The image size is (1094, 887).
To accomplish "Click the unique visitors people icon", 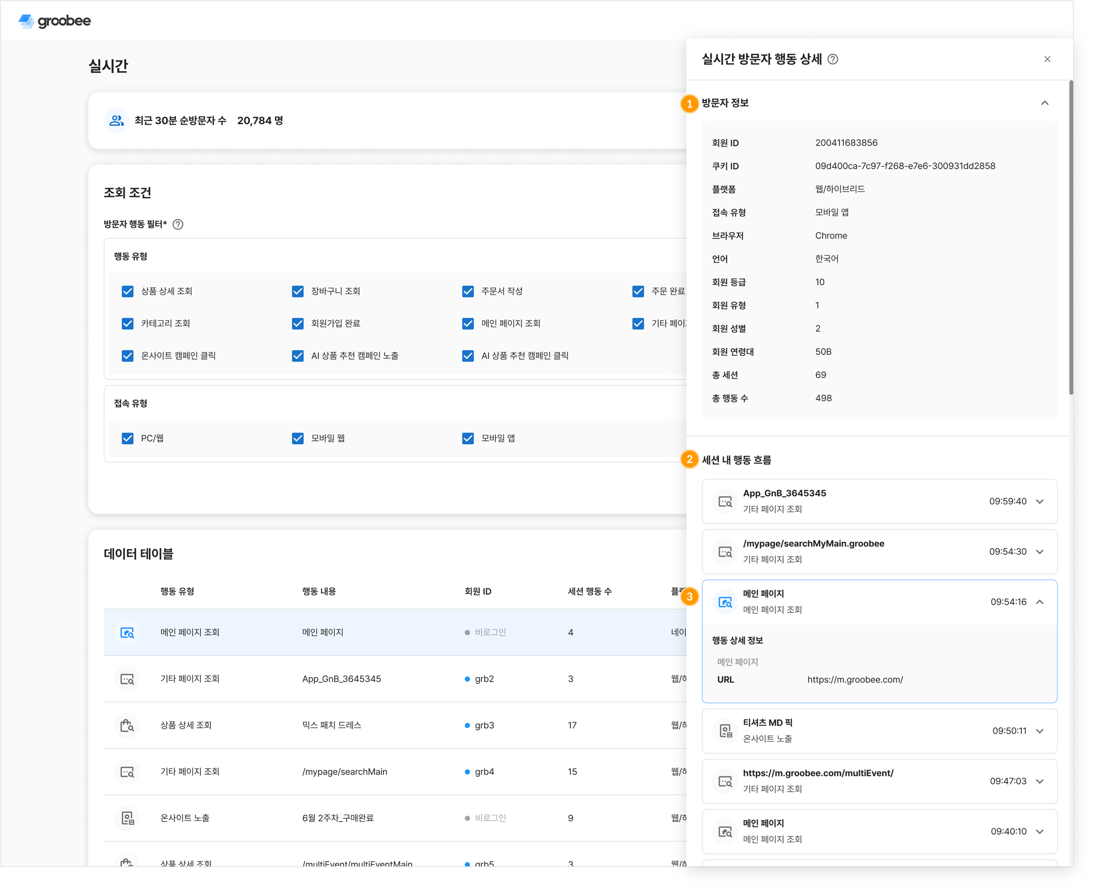I will pyautogui.click(x=116, y=121).
